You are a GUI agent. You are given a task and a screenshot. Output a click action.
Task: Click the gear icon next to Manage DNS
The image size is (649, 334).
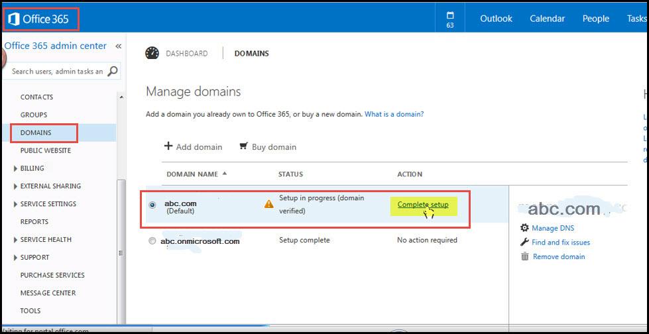point(524,228)
